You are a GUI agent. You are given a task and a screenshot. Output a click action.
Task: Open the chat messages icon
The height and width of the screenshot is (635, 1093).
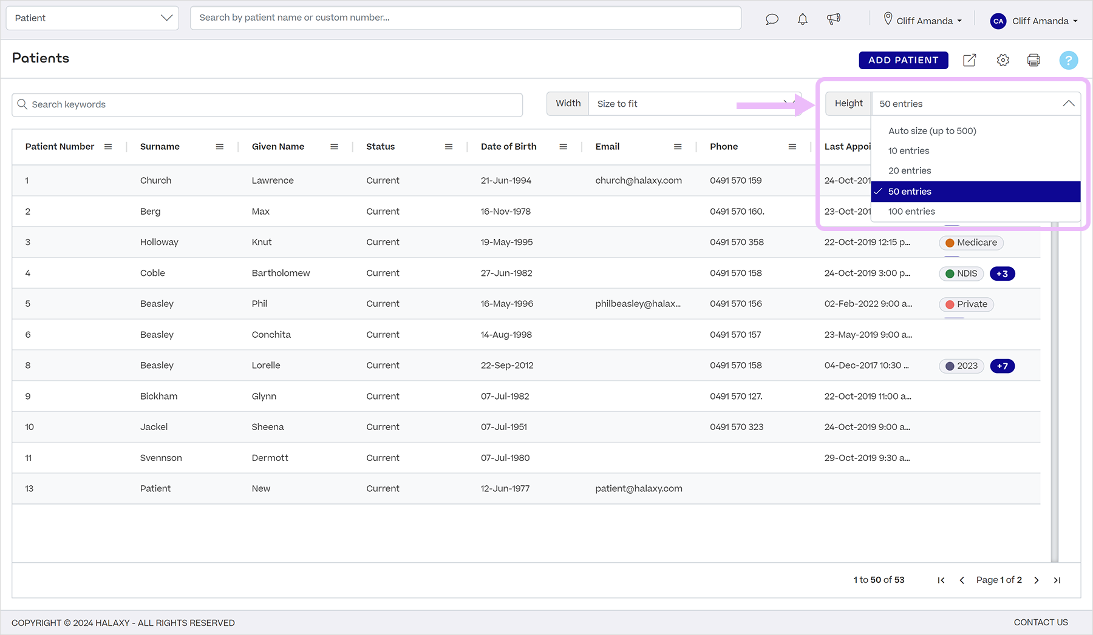click(772, 19)
